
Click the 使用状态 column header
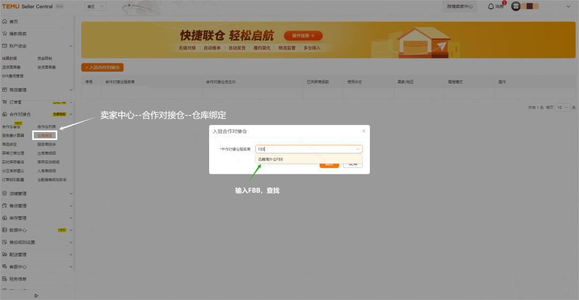pos(354,82)
